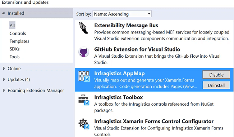Open the Sort by Name: Ascending dropdown

[122, 14]
